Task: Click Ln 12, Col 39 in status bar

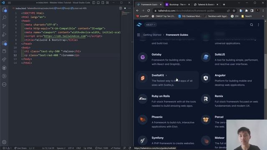Action: coord(48,148)
